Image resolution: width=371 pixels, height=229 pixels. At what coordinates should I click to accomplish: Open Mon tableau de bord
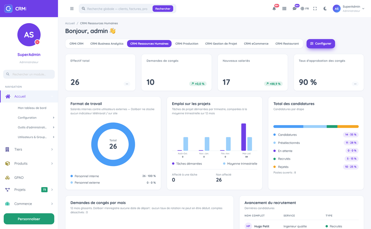click(x=32, y=108)
